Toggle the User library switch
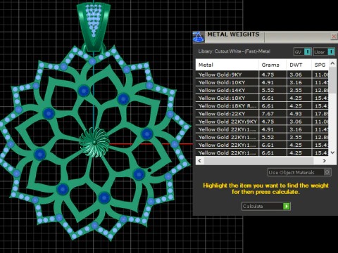 point(331,51)
